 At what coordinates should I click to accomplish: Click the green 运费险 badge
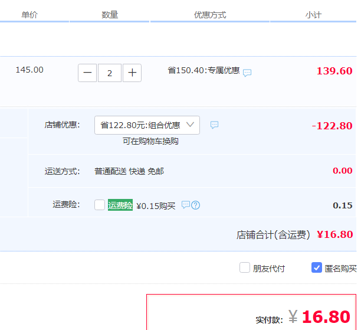coord(120,205)
